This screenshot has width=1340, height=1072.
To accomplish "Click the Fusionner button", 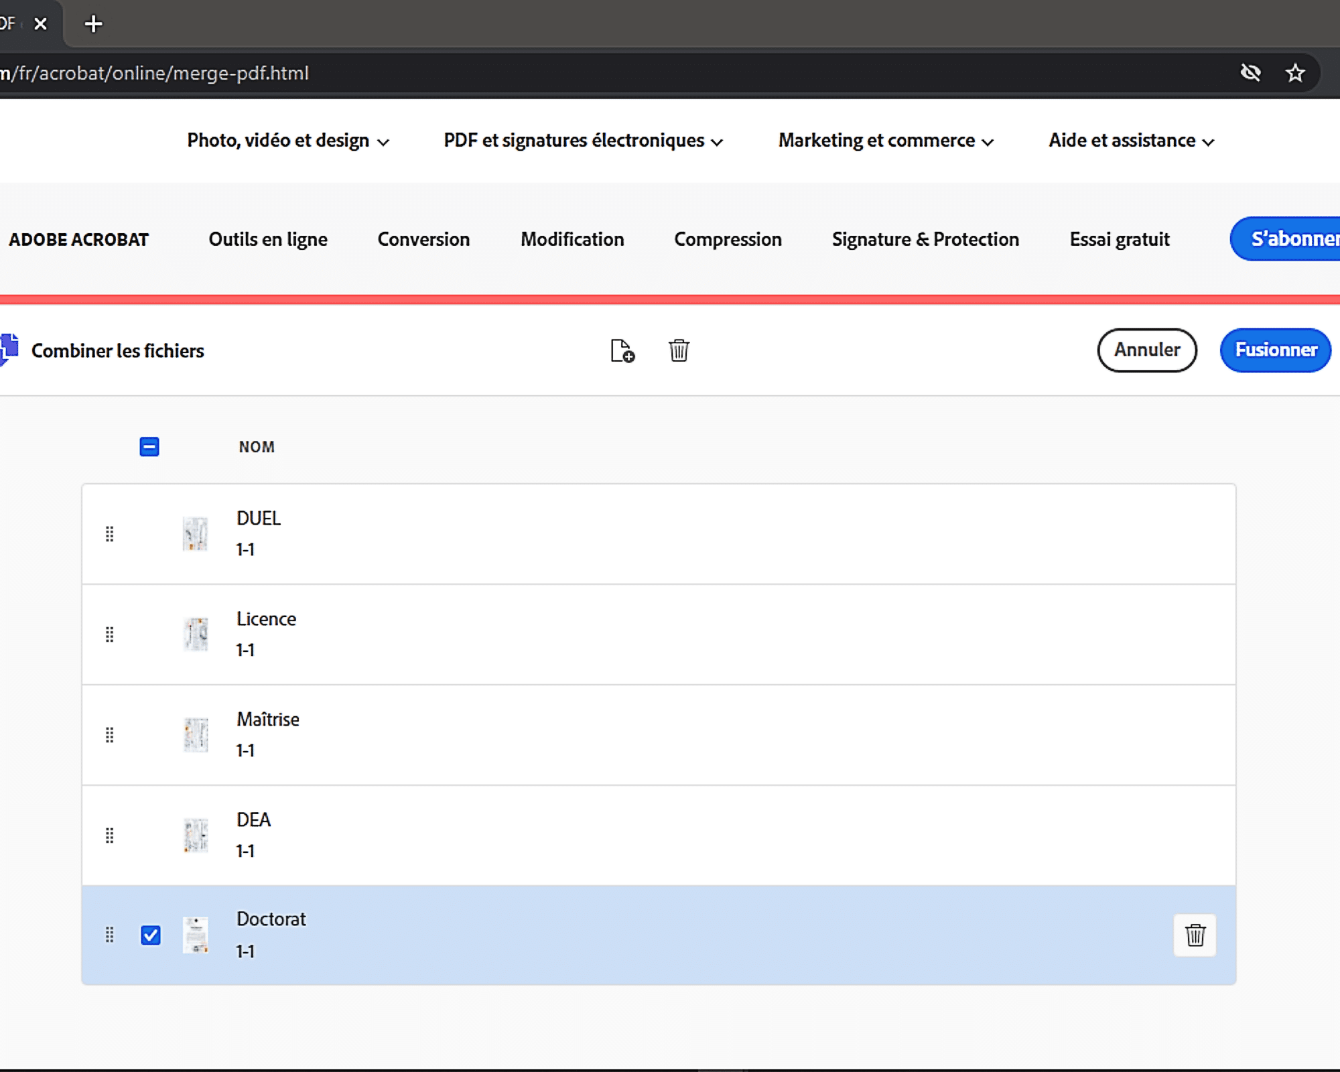I will [1276, 350].
